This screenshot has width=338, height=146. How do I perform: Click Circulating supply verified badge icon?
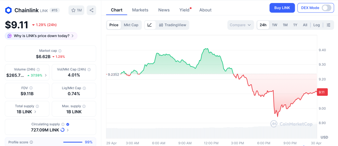(x=68, y=124)
